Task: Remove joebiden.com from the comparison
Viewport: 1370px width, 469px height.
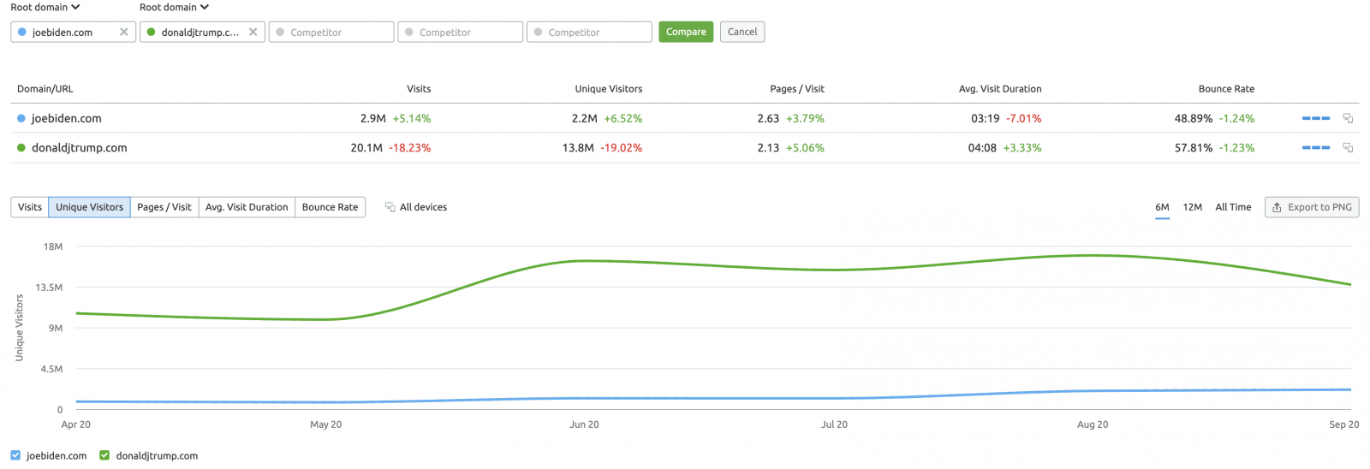Action: coord(124,33)
